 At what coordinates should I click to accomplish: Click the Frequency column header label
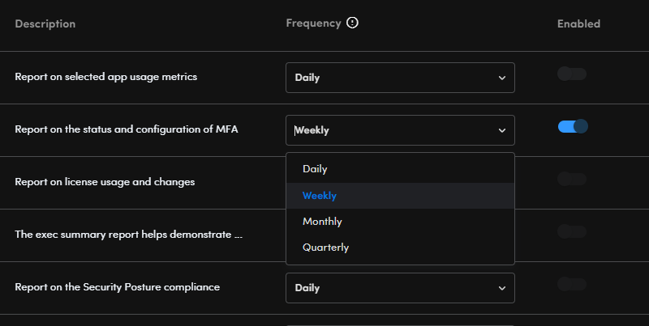point(313,23)
